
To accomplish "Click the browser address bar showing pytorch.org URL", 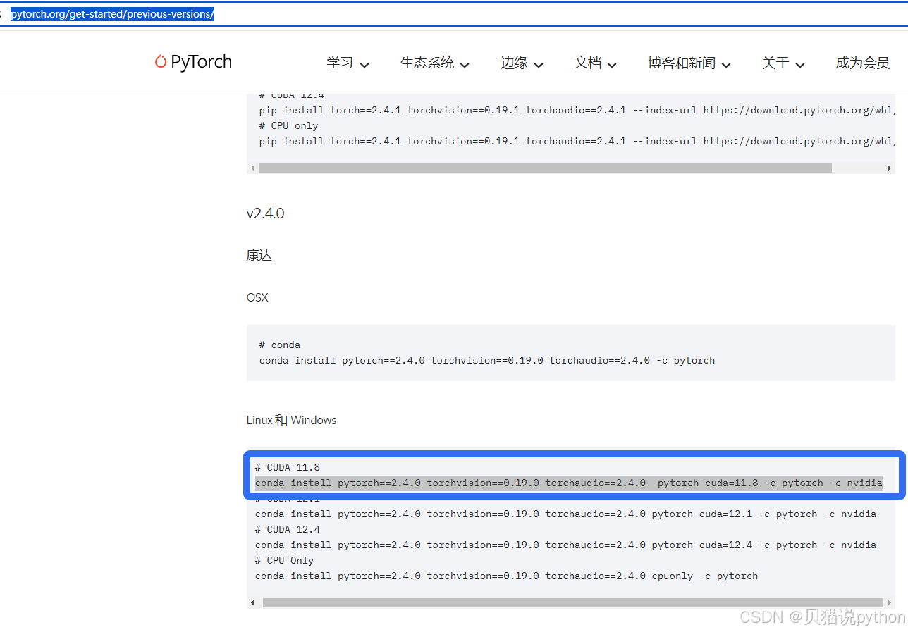I will click(x=113, y=13).
